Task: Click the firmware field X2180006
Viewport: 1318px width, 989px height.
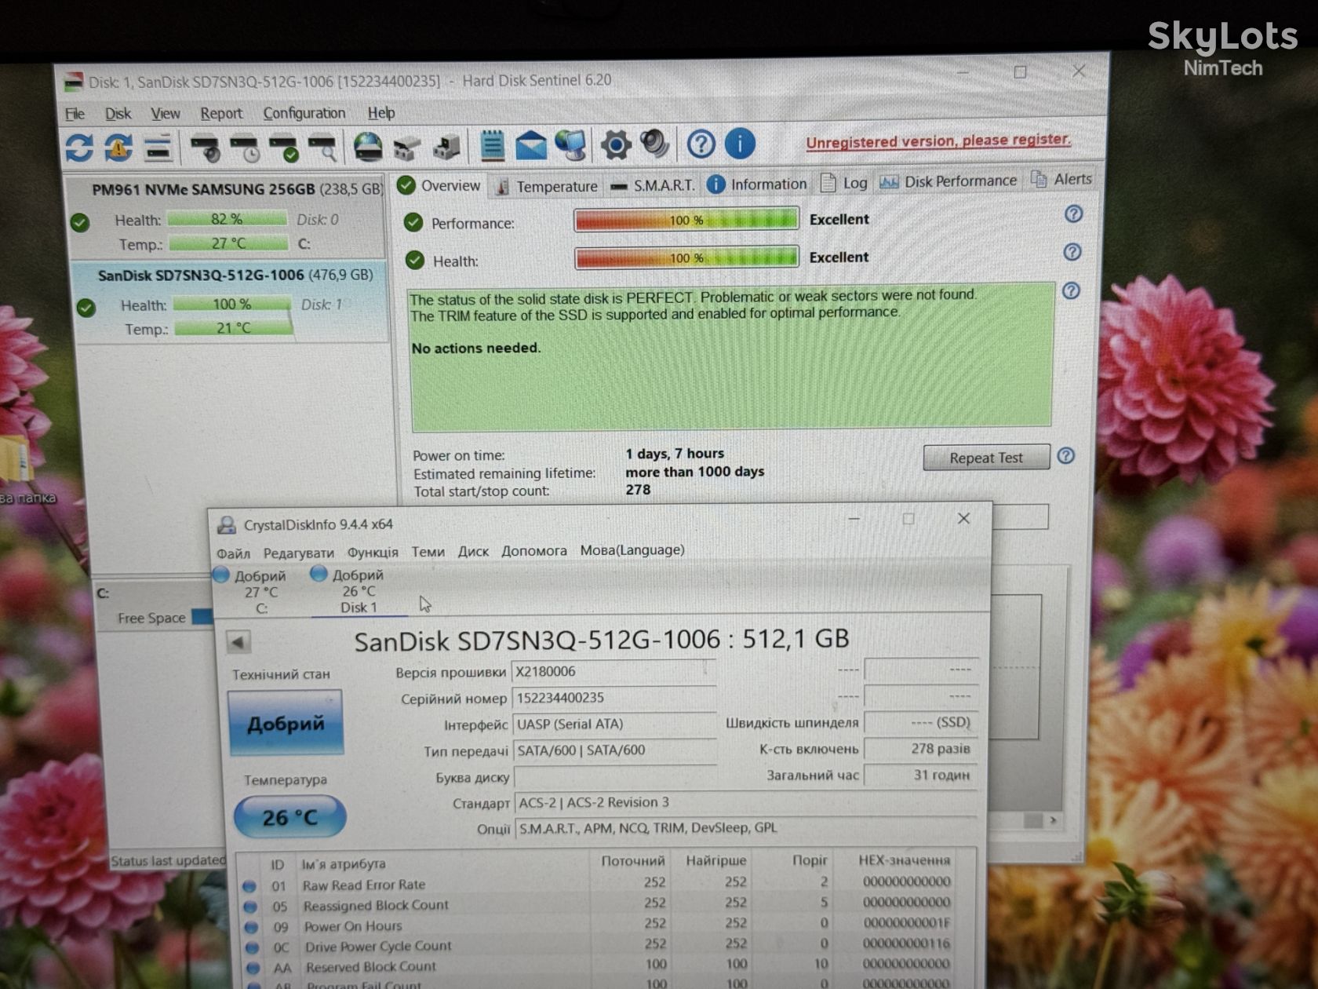Action: [613, 672]
